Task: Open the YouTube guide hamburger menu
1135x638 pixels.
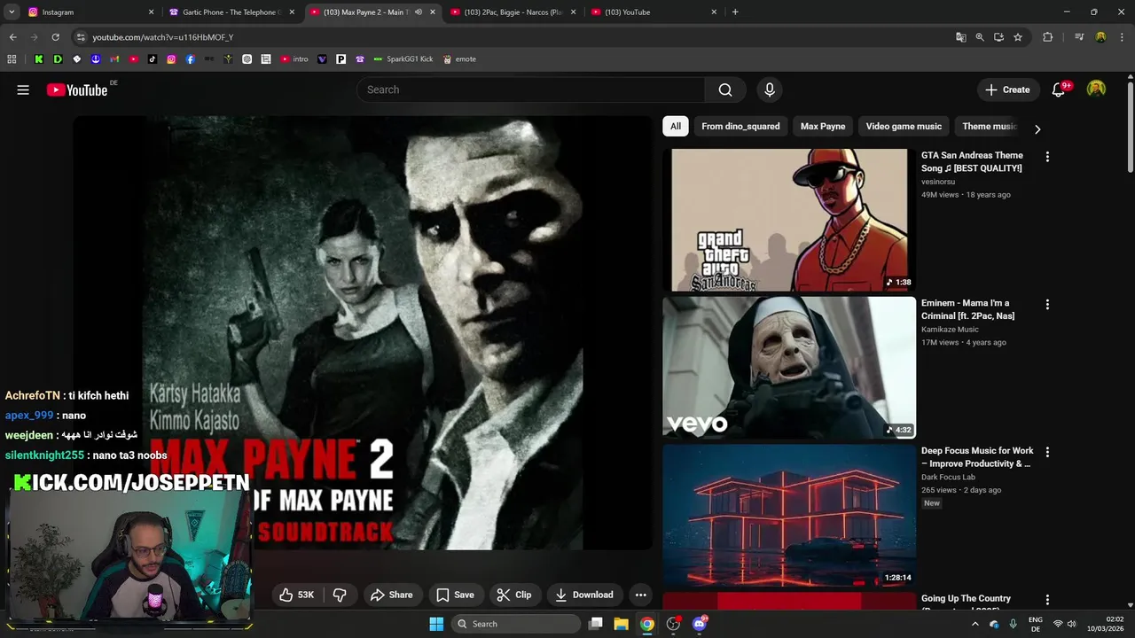Action: [x=23, y=89]
